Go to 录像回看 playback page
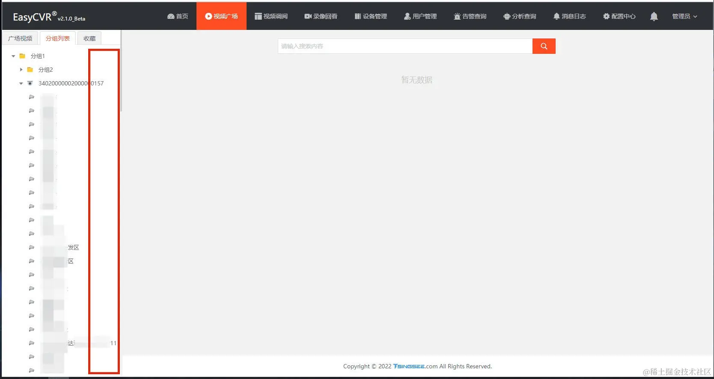The image size is (714, 379). 321,16
